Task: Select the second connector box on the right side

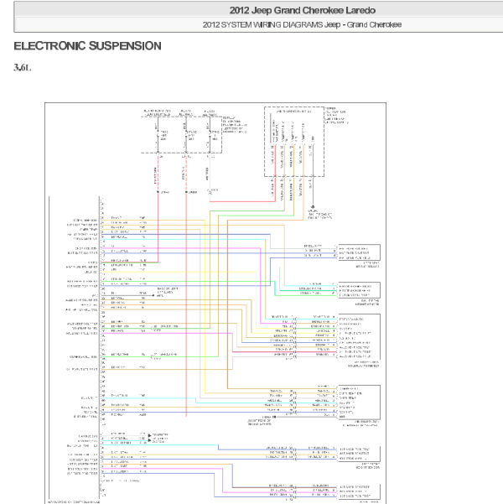Action: click(359, 289)
